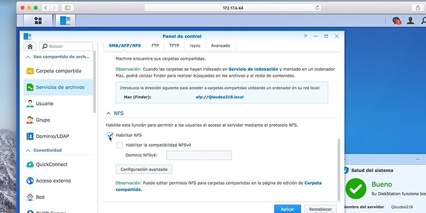Open QuickConnect settings
This screenshot has height=213, width=426.
pyautogui.click(x=58, y=165)
